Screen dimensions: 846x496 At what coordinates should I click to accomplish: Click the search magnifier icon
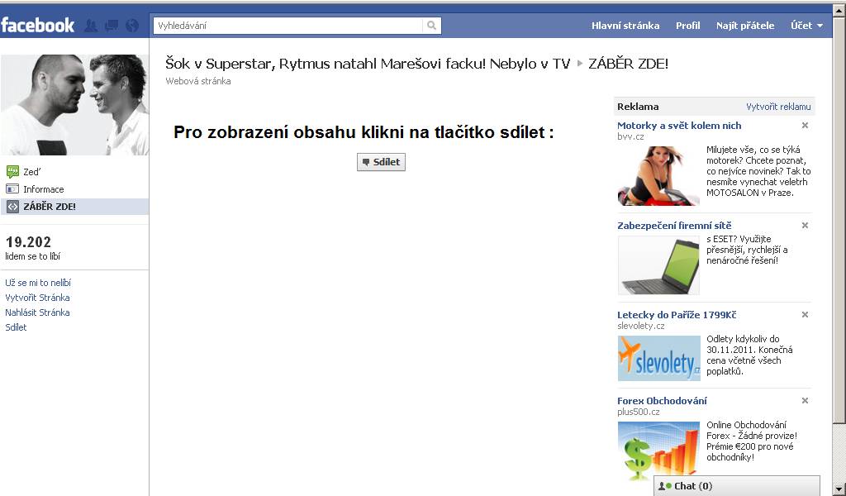pyautogui.click(x=431, y=26)
